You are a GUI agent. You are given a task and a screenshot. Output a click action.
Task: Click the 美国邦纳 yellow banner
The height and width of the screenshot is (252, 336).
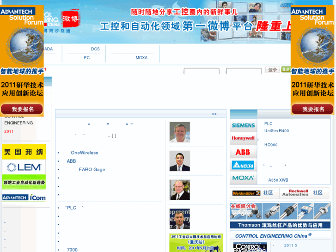point(24,152)
